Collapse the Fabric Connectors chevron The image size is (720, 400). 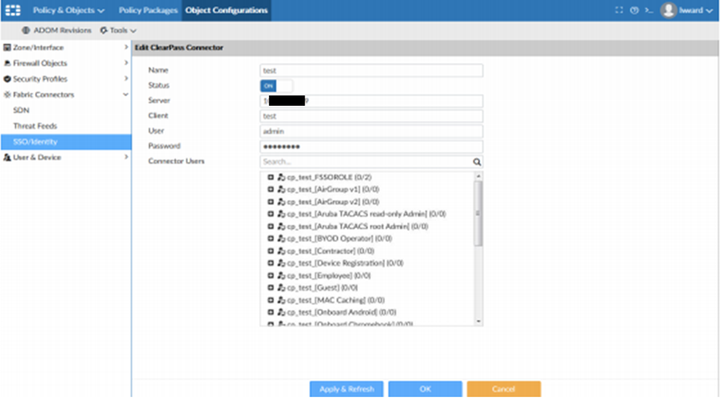coord(125,94)
